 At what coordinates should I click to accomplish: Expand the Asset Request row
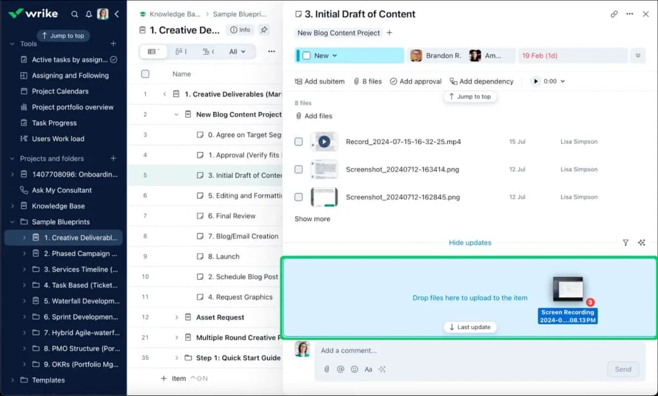click(x=176, y=317)
